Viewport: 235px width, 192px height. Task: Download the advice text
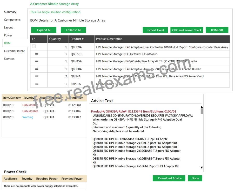click(x=169, y=178)
